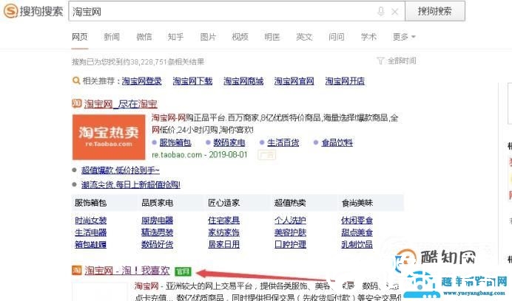512x301 pixels.
Task: Click the filter funnel icon
Action: pyautogui.click(x=380, y=61)
